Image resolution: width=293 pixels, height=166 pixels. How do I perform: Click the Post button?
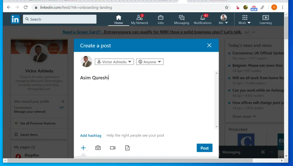point(204,148)
